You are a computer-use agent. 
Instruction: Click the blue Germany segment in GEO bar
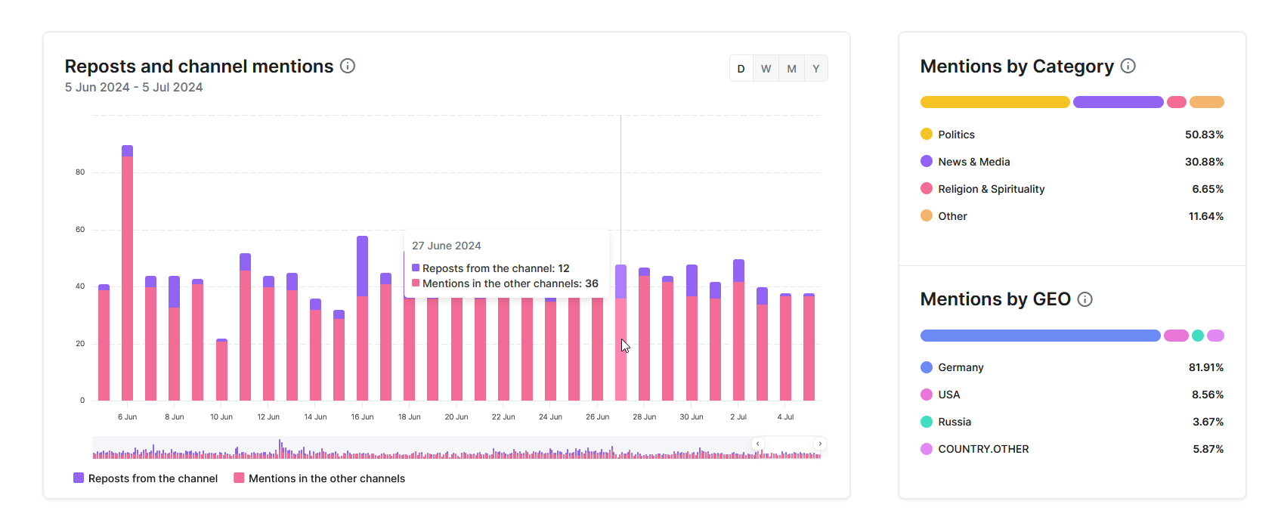[x=1040, y=336]
